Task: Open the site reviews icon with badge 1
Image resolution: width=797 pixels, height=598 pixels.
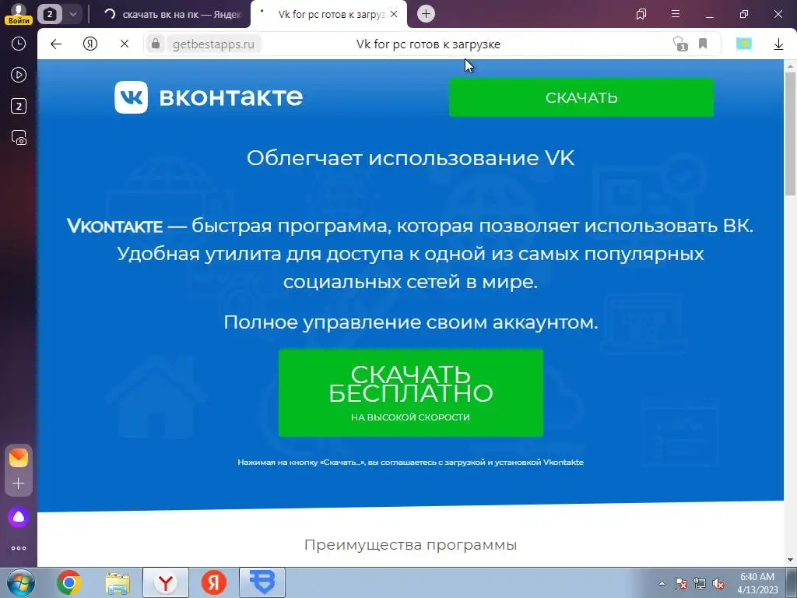Action: 679,44
